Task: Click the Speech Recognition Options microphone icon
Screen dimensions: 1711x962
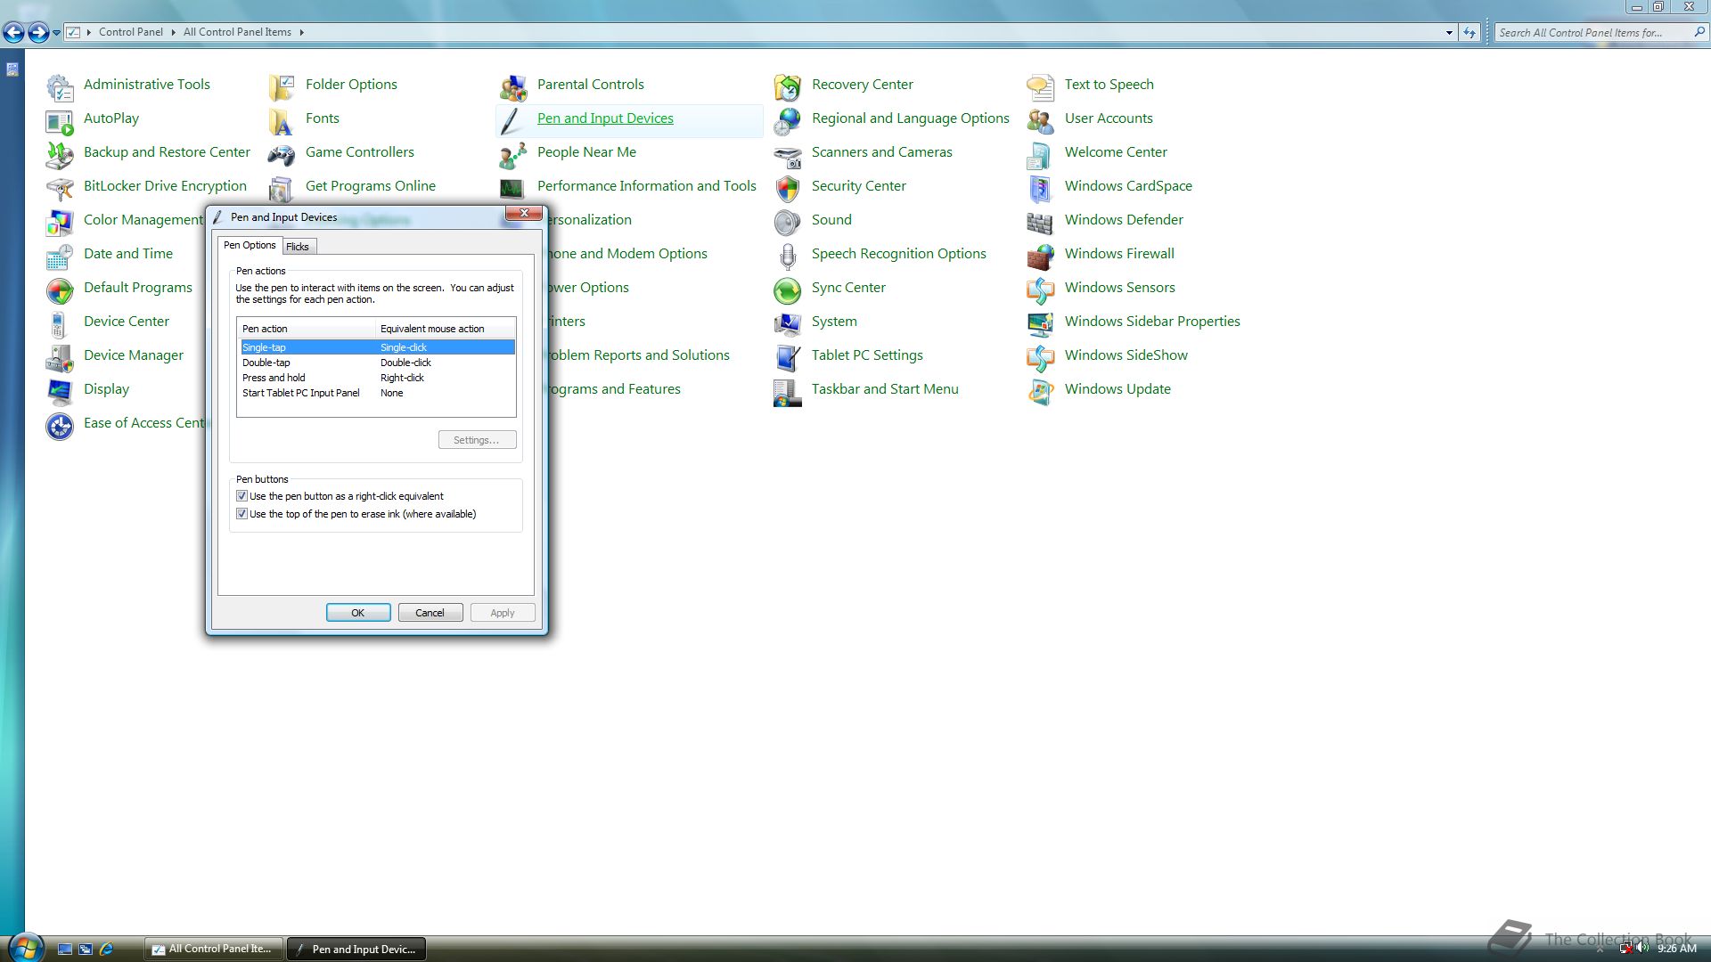Action: tap(788, 256)
